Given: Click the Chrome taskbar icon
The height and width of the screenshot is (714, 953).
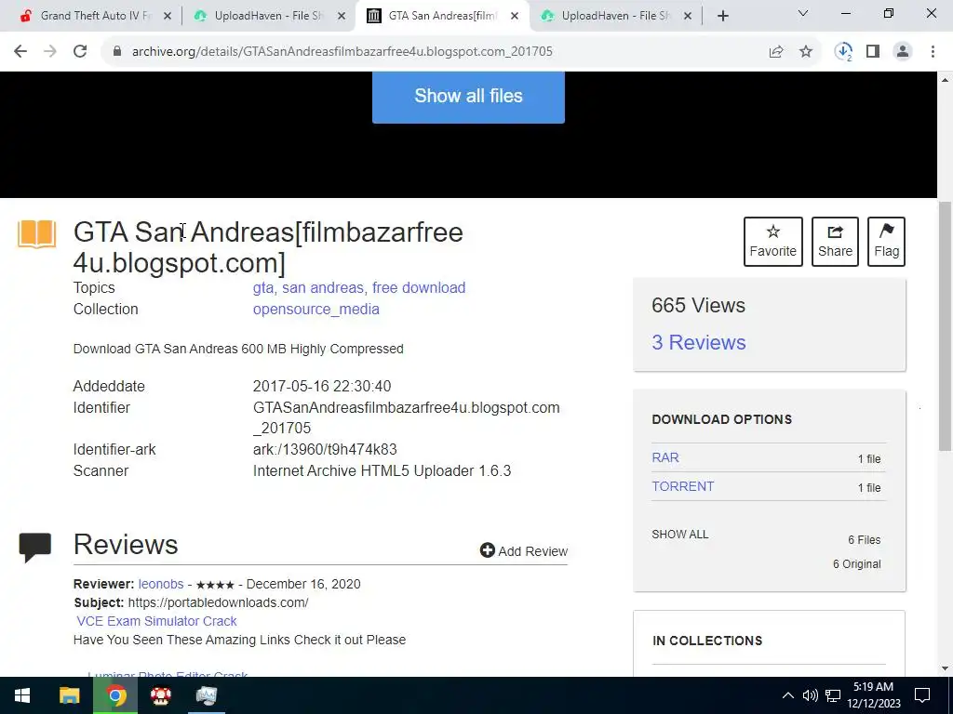Looking at the screenshot, I should click(x=115, y=695).
